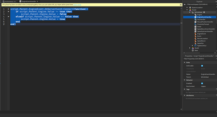
Task: Collapse the VehicleSeat tree node
Action: pyautogui.click(x=190, y=12)
